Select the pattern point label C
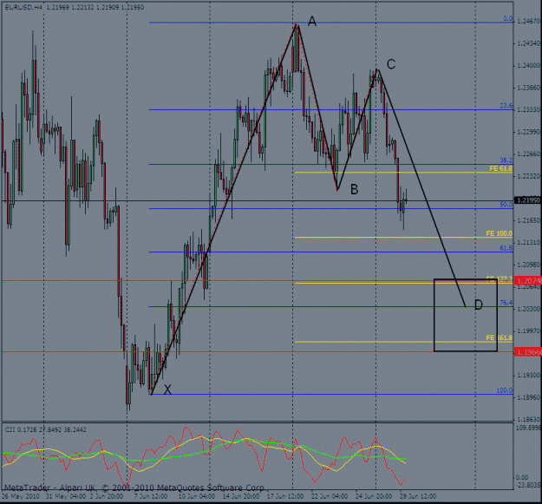This screenshot has height=504, width=542. (x=391, y=64)
